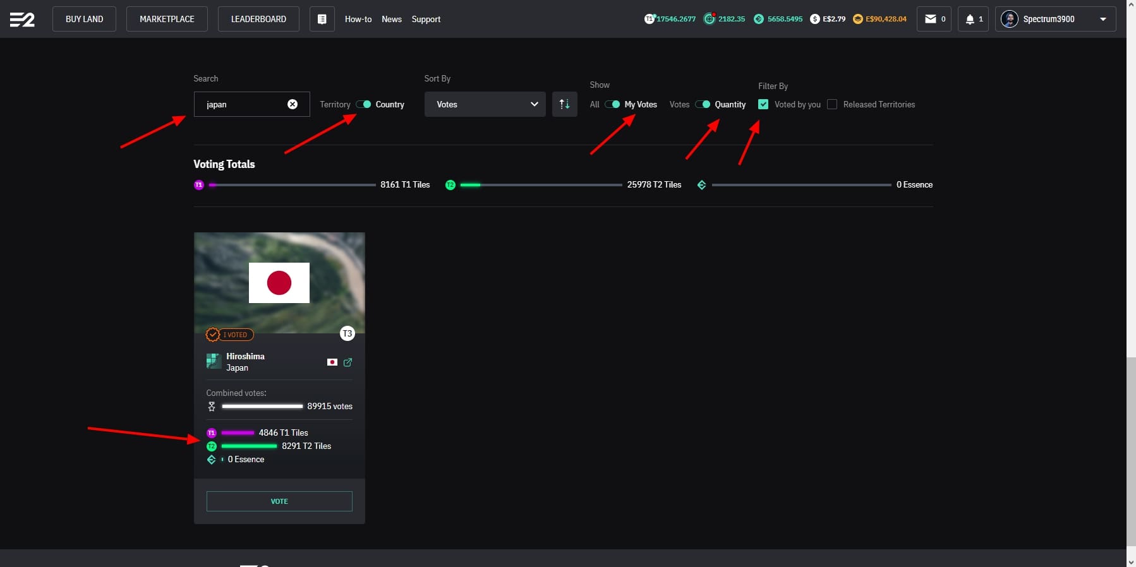Switch the Votes/Quantity toggle
The image size is (1136, 567).
coord(703,104)
